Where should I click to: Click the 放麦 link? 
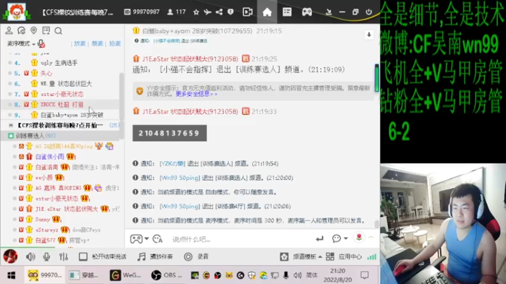80,44
